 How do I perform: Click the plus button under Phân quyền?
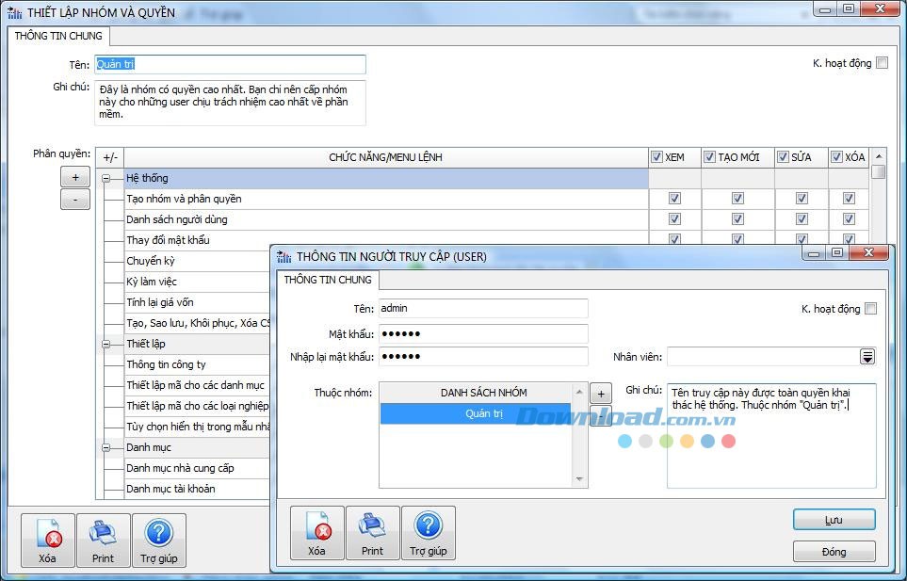click(x=75, y=177)
